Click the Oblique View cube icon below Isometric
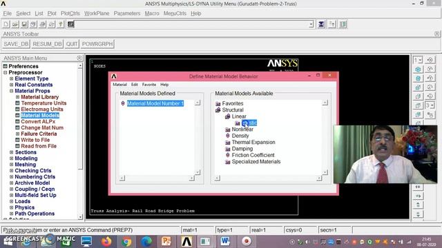Viewport: 442px width, 248px height. pos(418,79)
